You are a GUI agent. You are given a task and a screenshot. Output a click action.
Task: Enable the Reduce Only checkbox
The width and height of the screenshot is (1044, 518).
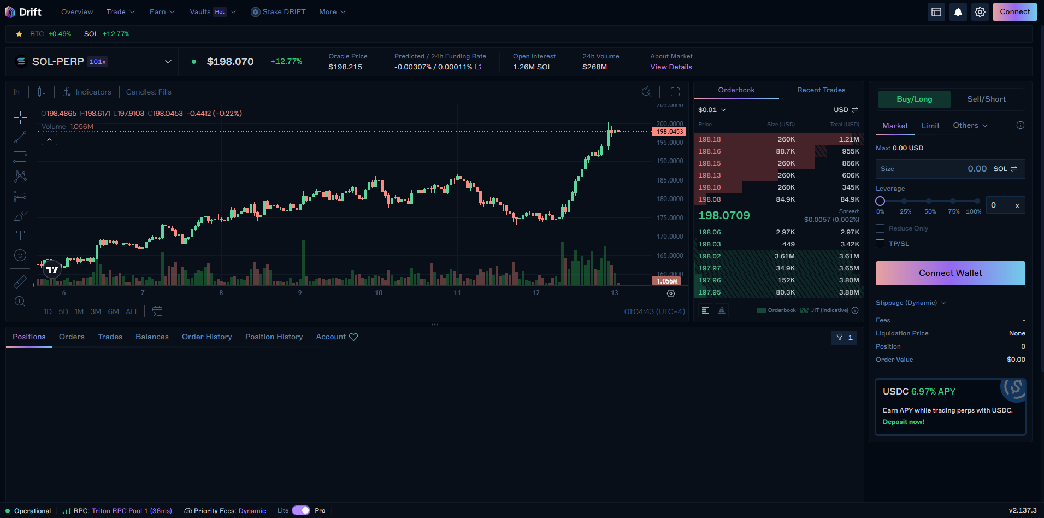click(880, 228)
